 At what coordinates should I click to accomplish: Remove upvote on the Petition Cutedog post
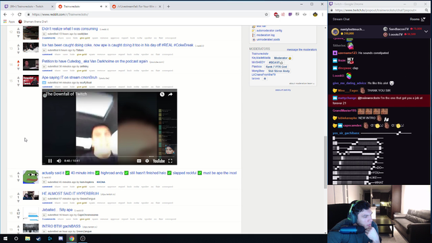tap(18, 61)
